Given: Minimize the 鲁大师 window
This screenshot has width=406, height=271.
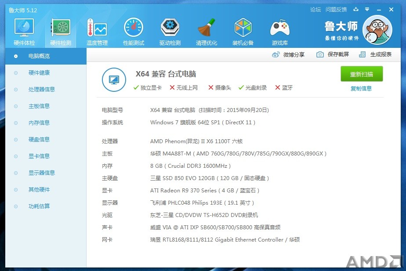Looking at the screenshot, I should 379,10.
